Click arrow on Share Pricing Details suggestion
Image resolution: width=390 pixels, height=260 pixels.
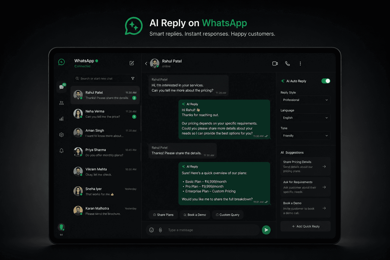(x=324, y=167)
